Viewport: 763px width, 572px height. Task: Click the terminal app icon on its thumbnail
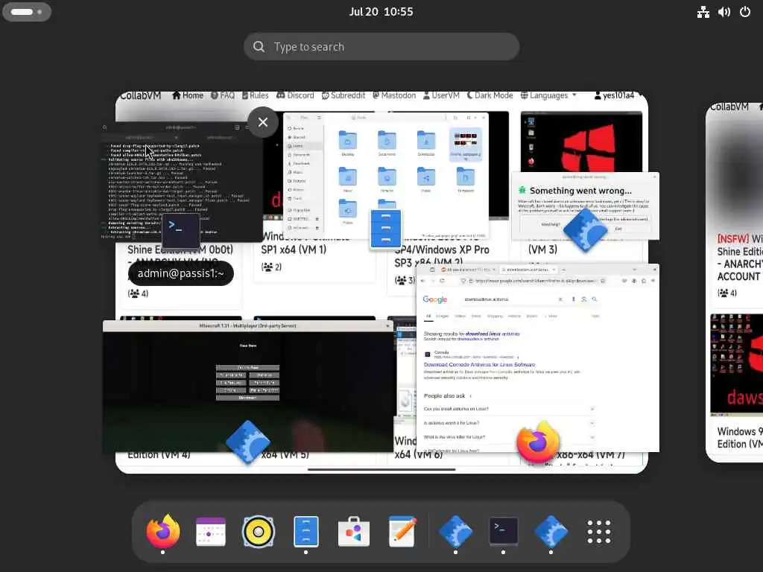point(181,231)
